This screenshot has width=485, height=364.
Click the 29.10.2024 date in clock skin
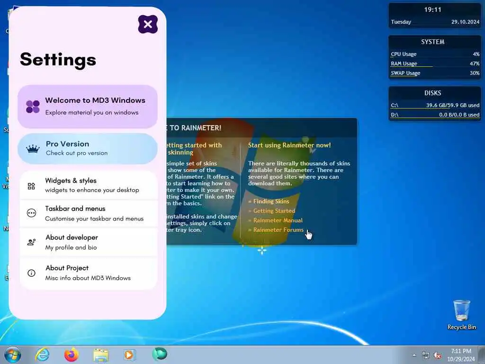(x=465, y=22)
